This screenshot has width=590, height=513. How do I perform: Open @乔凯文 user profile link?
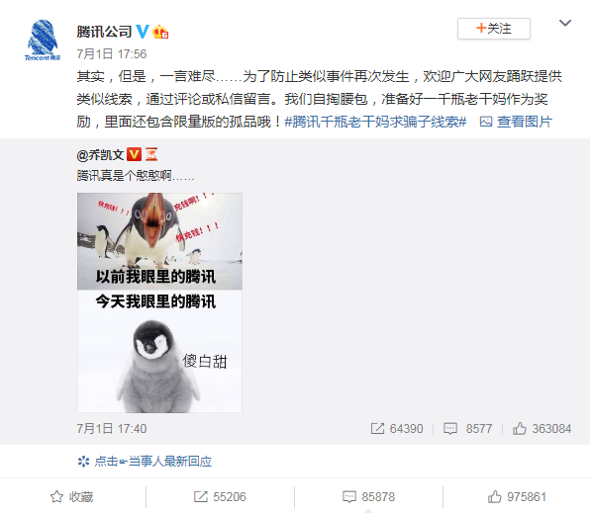click(x=100, y=154)
